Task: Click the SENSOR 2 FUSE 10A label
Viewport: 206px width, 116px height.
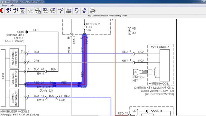Action: click(x=93, y=27)
